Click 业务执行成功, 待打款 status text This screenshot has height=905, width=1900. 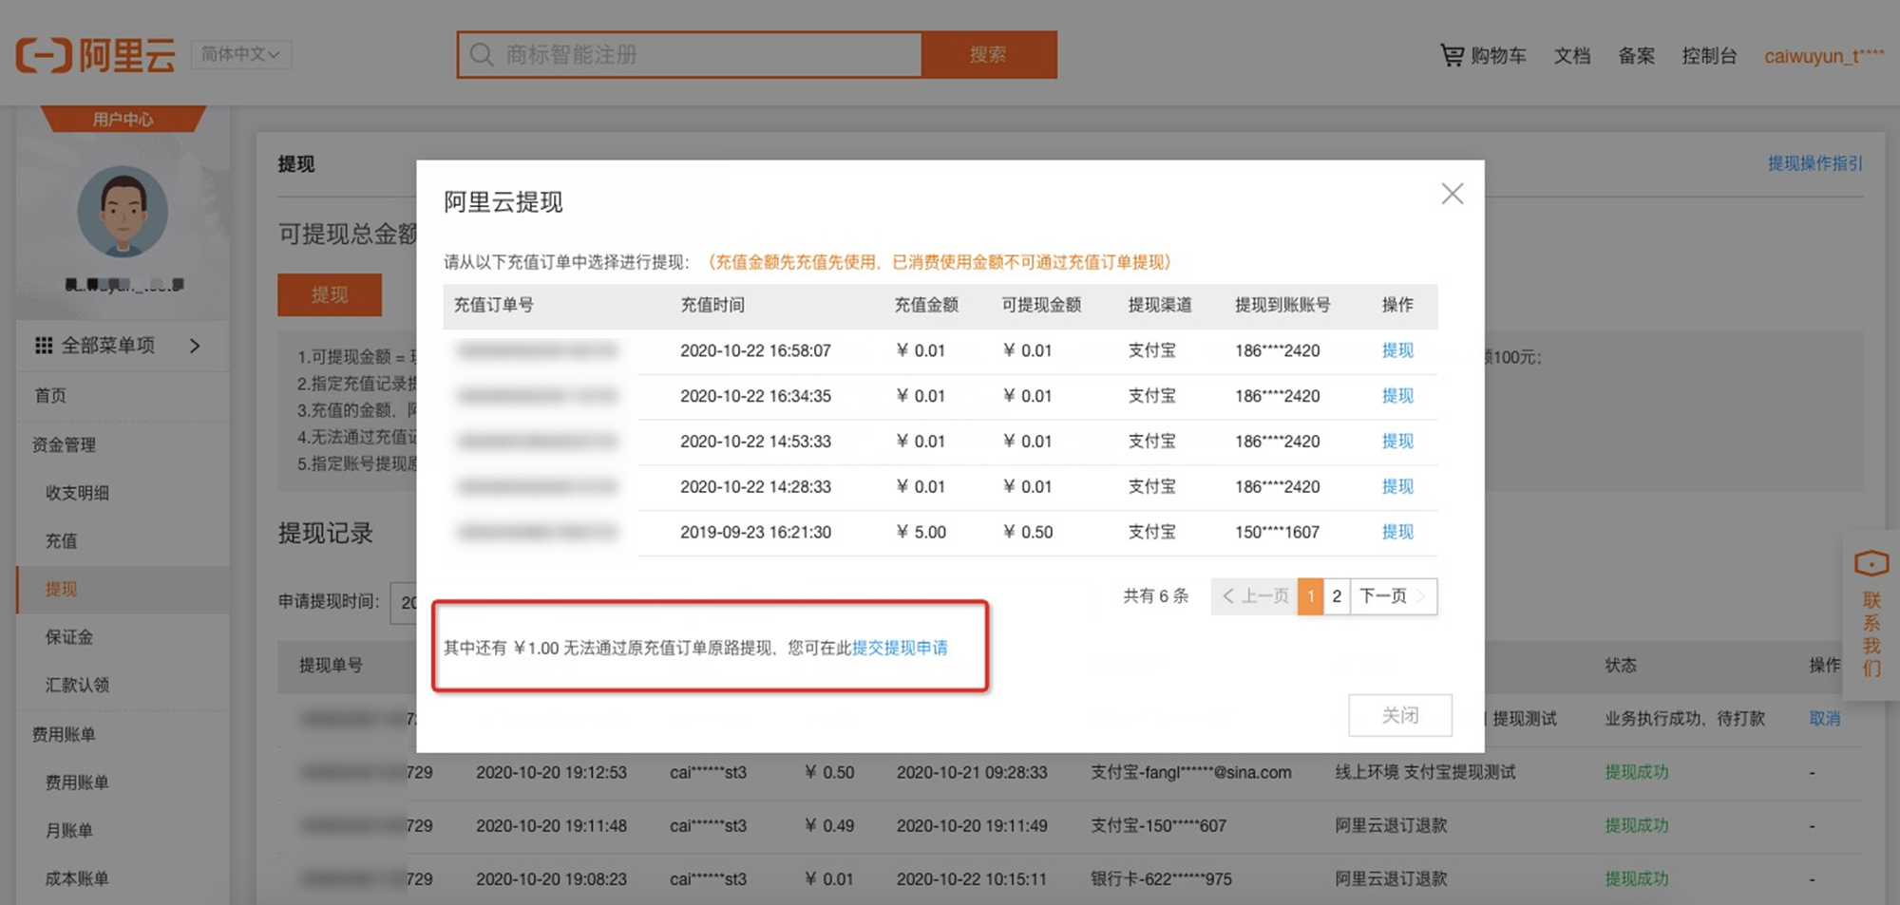[1684, 719]
